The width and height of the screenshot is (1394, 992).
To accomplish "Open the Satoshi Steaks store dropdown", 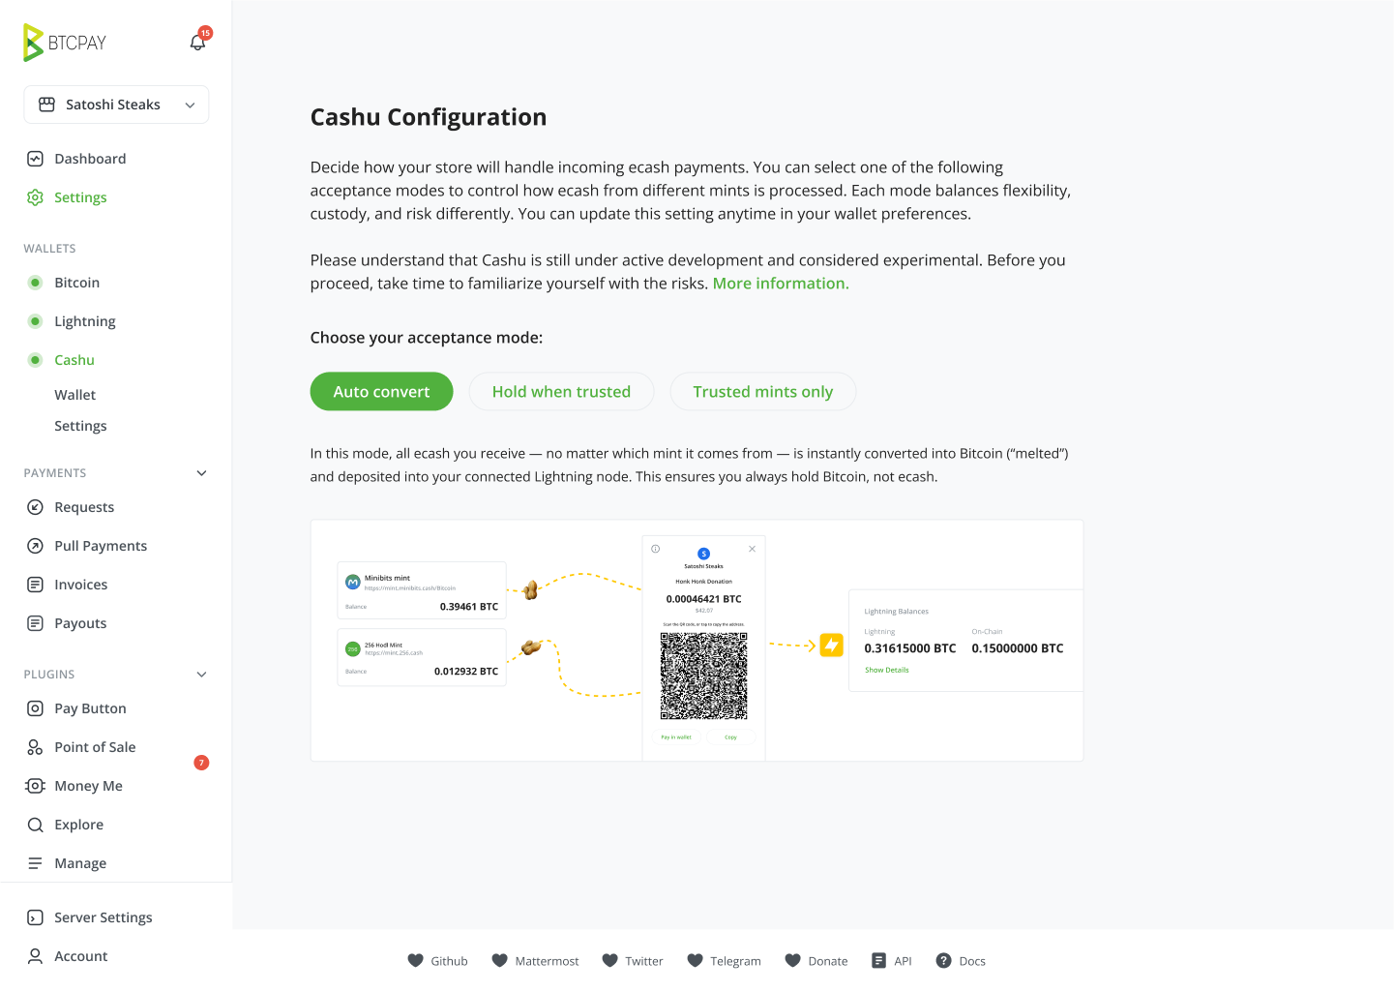I will [116, 105].
